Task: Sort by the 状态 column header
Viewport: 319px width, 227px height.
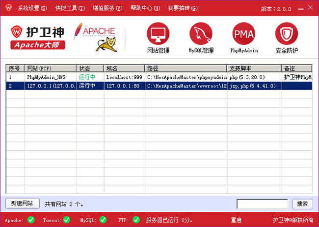Action: [90, 68]
